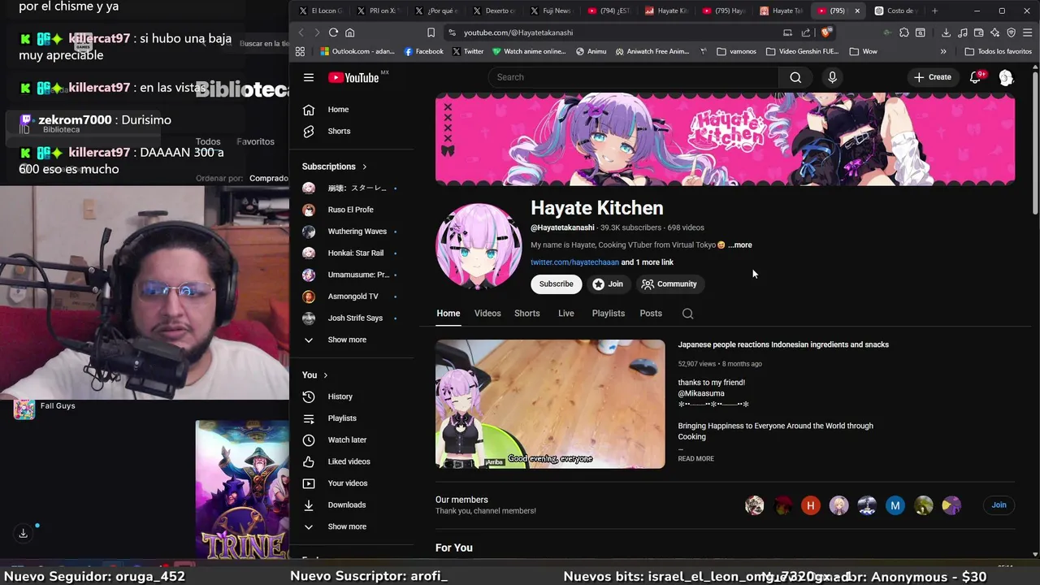Open the Aniwatch Free Anime bookmark
Viewport: 1040px width, 585px height.
pyautogui.click(x=652, y=51)
